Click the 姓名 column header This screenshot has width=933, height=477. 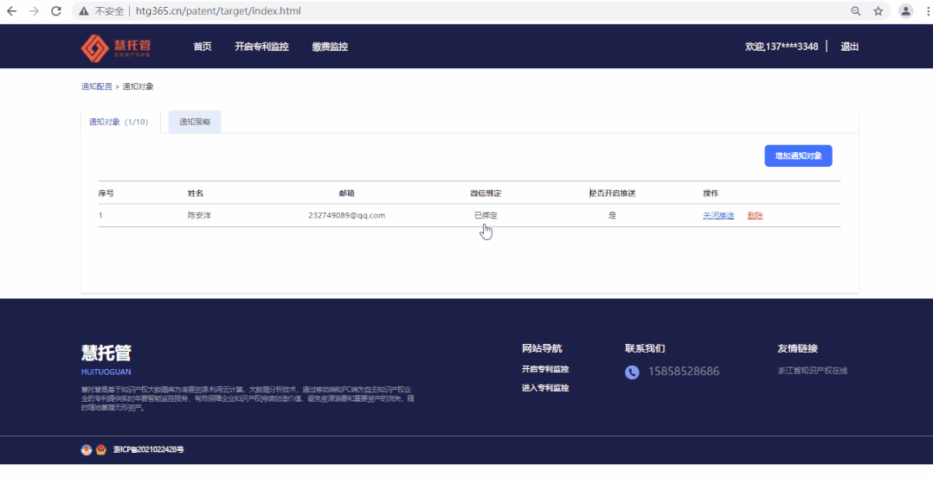click(x=196, y=193)
